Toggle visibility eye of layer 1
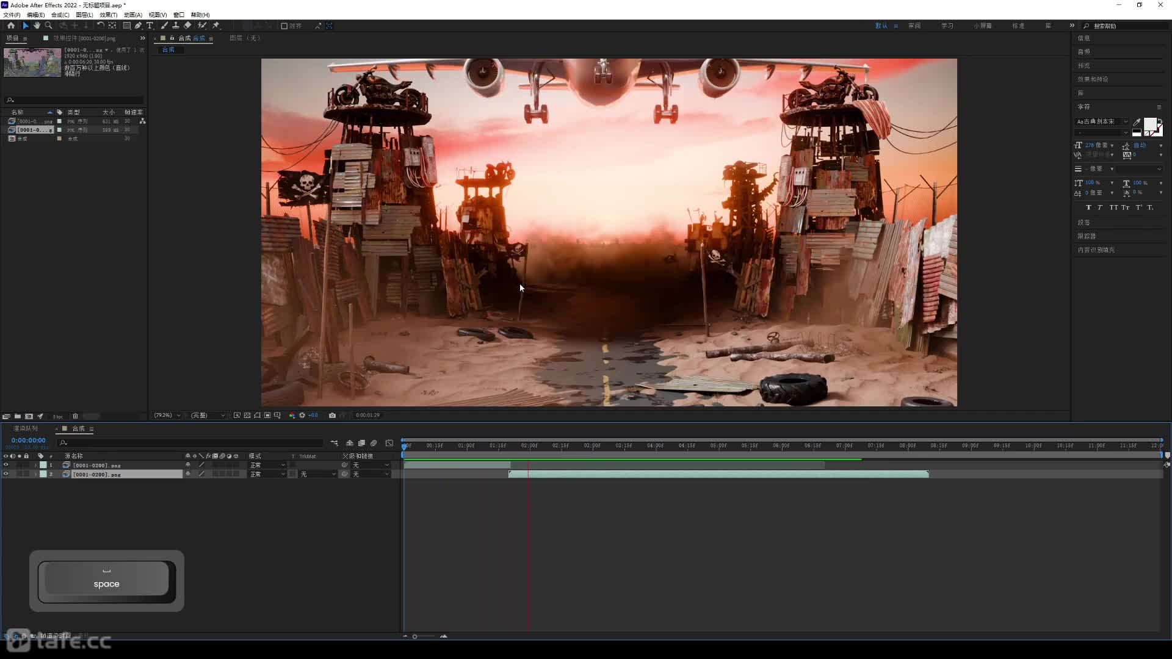Image resolution: width=1172 pixels, height=659 pixels. click(x=6, y=465)
